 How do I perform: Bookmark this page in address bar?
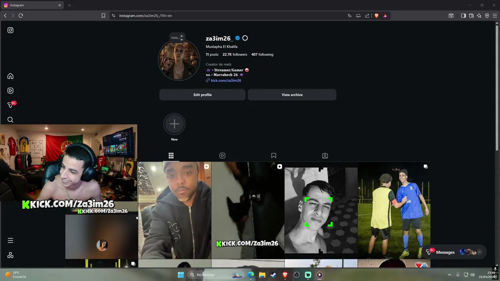tap(103, 16)
